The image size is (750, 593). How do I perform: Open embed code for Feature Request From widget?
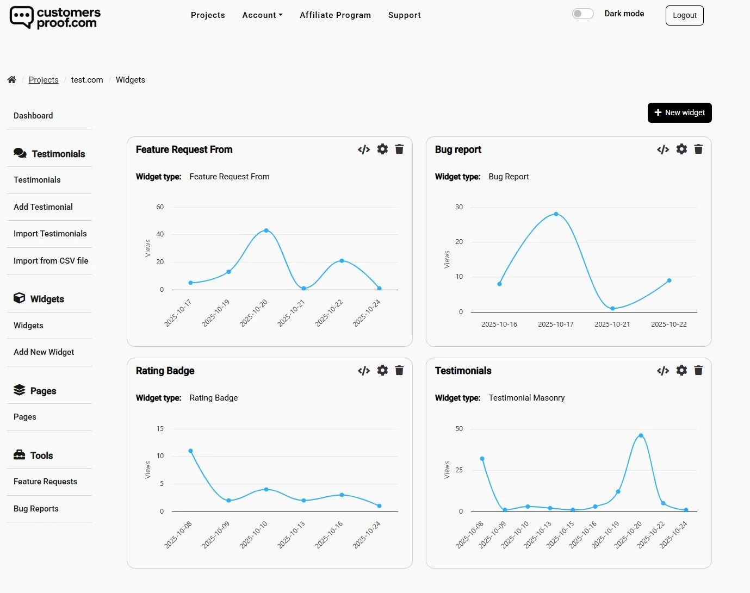coord(363,149)
